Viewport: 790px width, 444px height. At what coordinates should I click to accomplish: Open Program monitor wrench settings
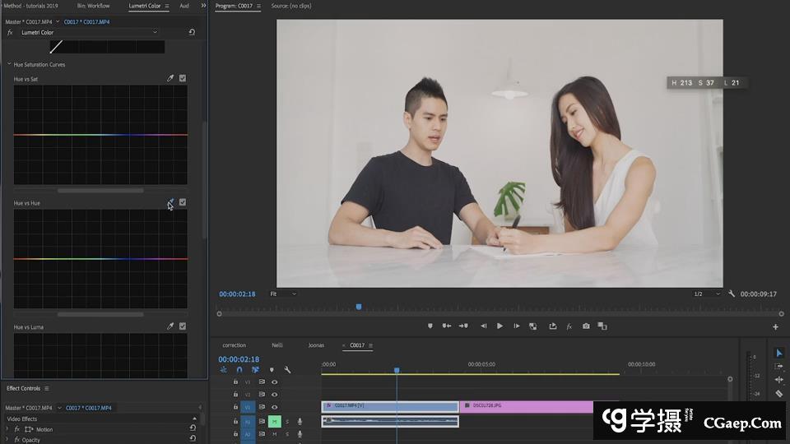(732, 294)
